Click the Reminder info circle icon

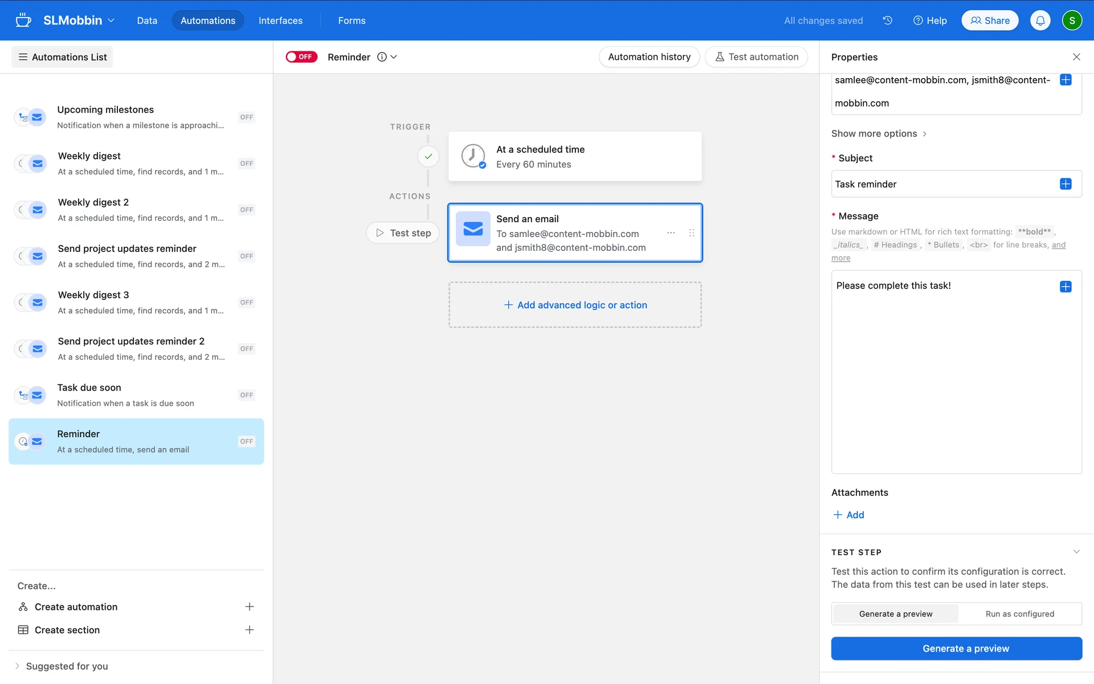coord(382,57)
